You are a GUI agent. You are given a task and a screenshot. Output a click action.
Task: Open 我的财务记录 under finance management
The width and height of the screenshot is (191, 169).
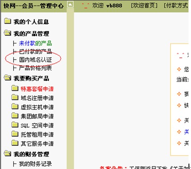pyautogui.click(x=36, y=164)
